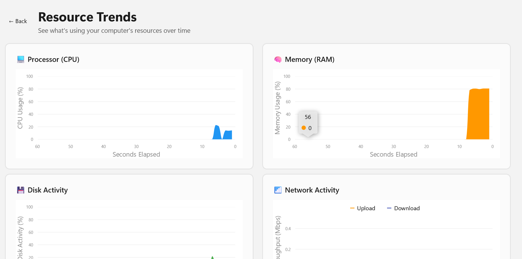Click the Network Activity bar chart icon
Screen dimensions: 522x259
coord(278,190)
